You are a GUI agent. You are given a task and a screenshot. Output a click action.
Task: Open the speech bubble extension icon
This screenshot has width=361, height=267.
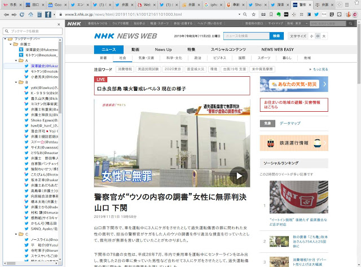[339, 15]
